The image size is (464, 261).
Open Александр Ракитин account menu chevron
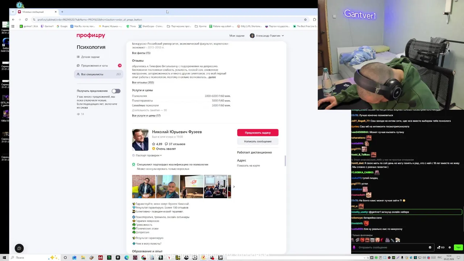[x=283, y=36]
